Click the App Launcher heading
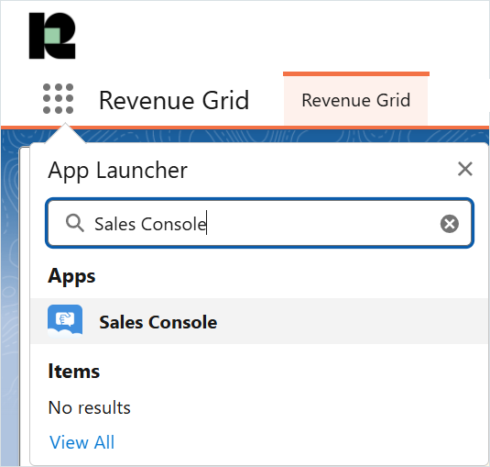Screen dimensions: 490x467 pyautogui.click(x=118, y=171)
